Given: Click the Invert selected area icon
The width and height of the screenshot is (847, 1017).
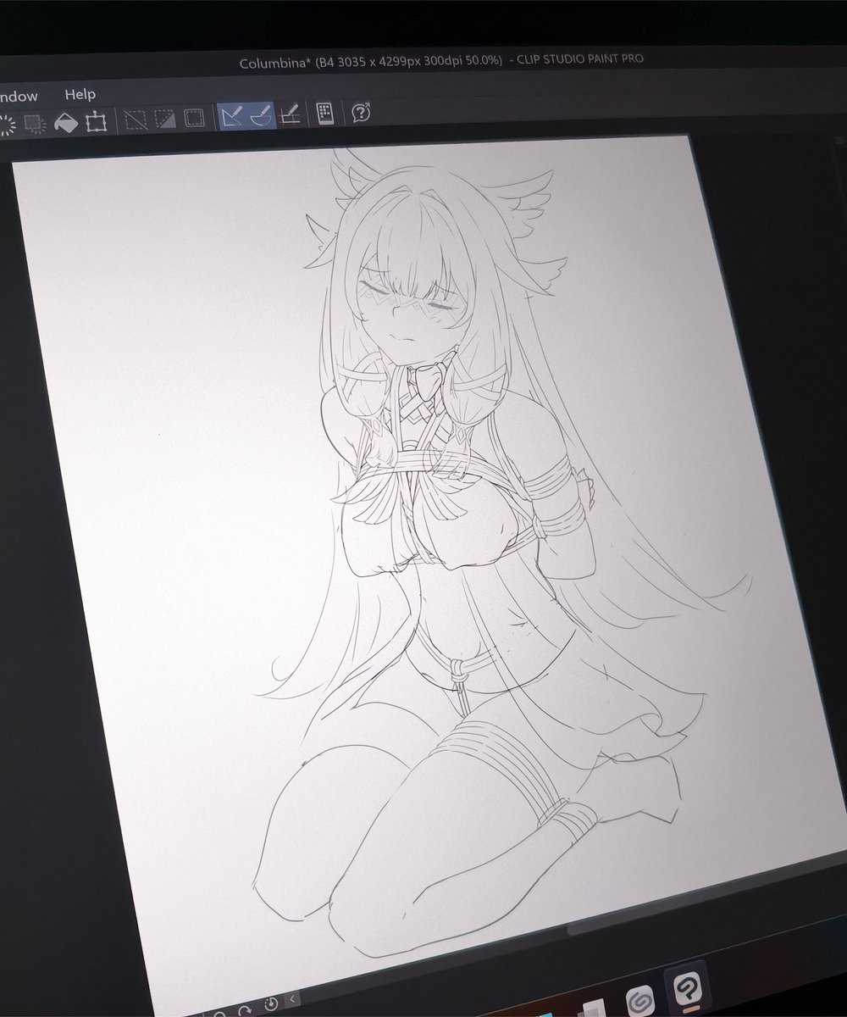Looking at the screenshot, I should 164,118.
